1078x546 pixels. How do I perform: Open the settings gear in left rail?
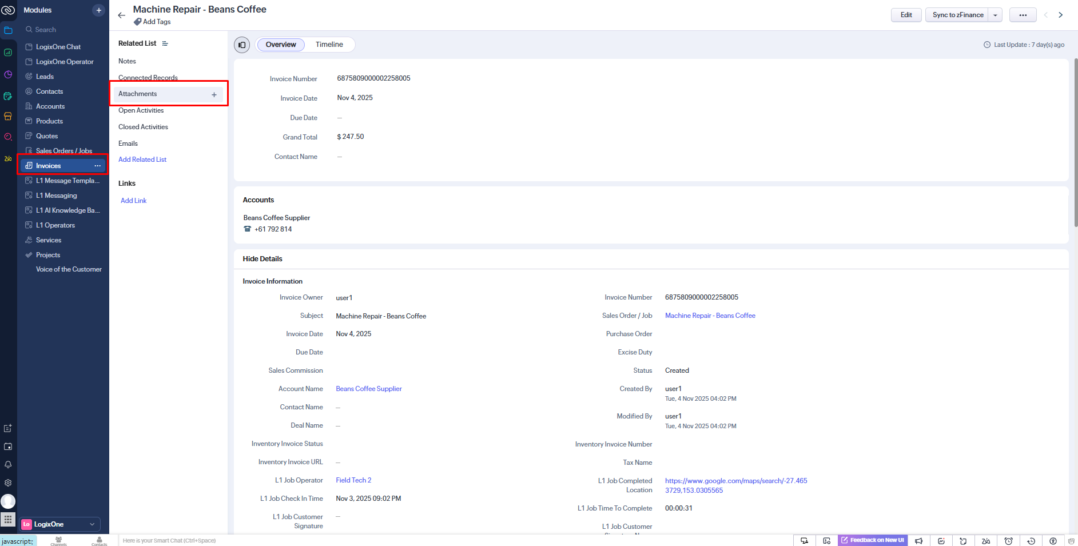coord(8,483)
